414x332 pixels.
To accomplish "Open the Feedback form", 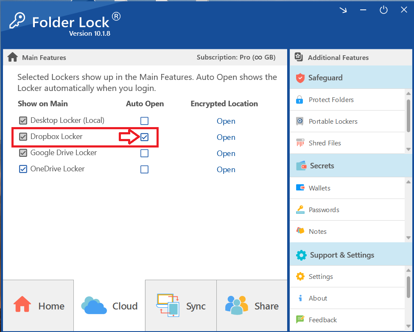I will 323,320.
